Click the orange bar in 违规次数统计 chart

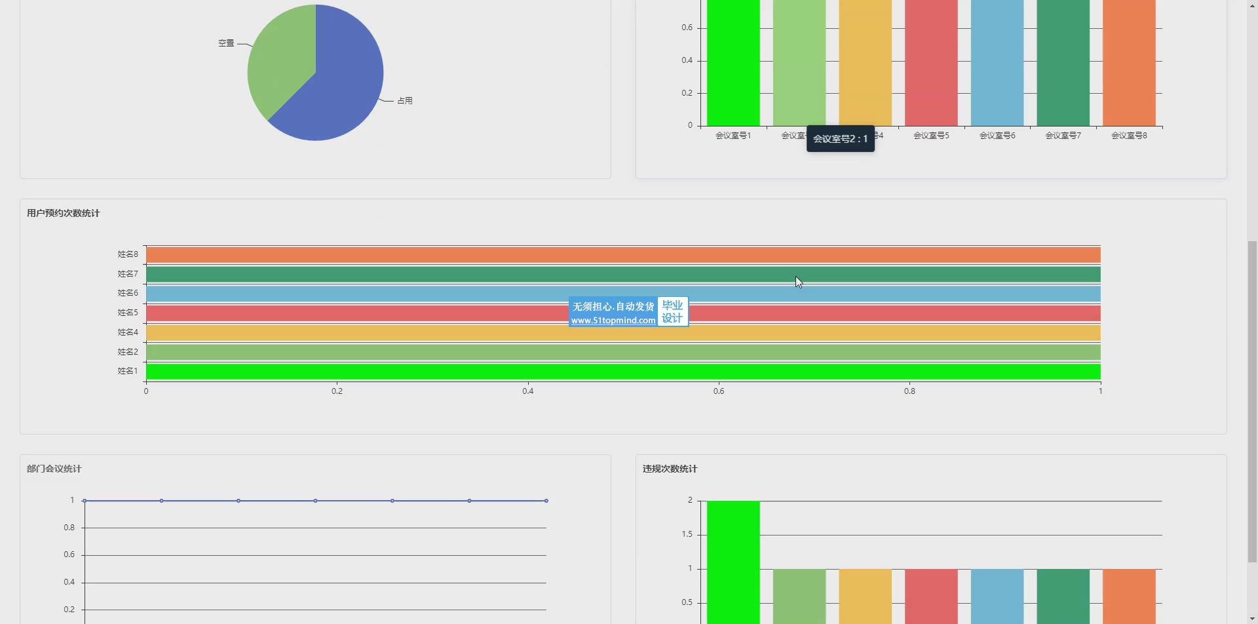click(1129, 596)
